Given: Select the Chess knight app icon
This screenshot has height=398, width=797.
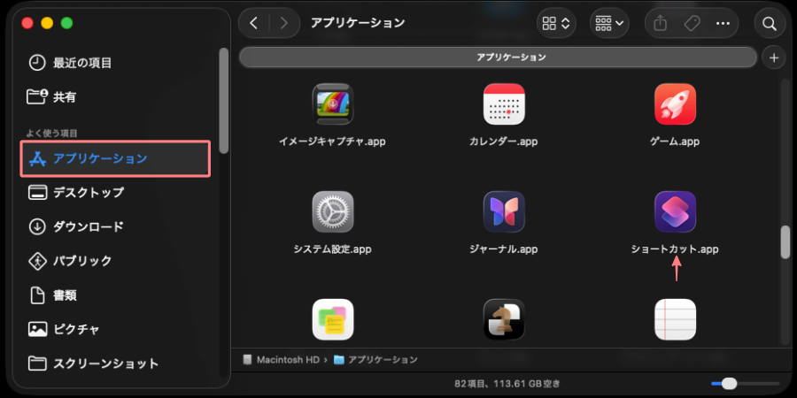Looking at the screenshot, I should [x=504, y=319].
